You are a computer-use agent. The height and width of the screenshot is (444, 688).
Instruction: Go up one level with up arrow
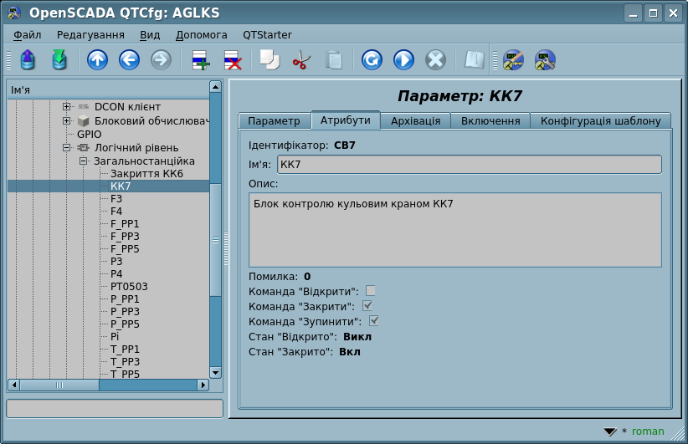[x=98, y=60]
